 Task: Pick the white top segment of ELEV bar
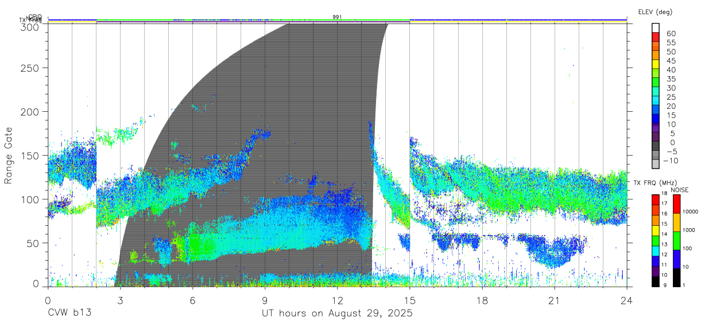pos(656,27)
